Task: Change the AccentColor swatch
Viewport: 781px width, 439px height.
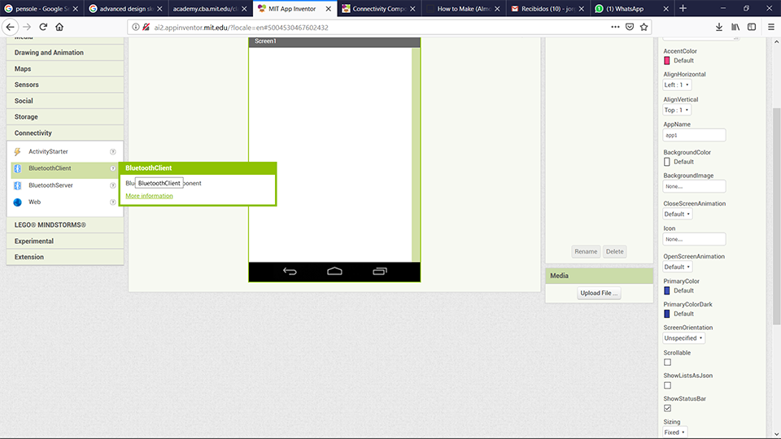Action: (667, 61)
